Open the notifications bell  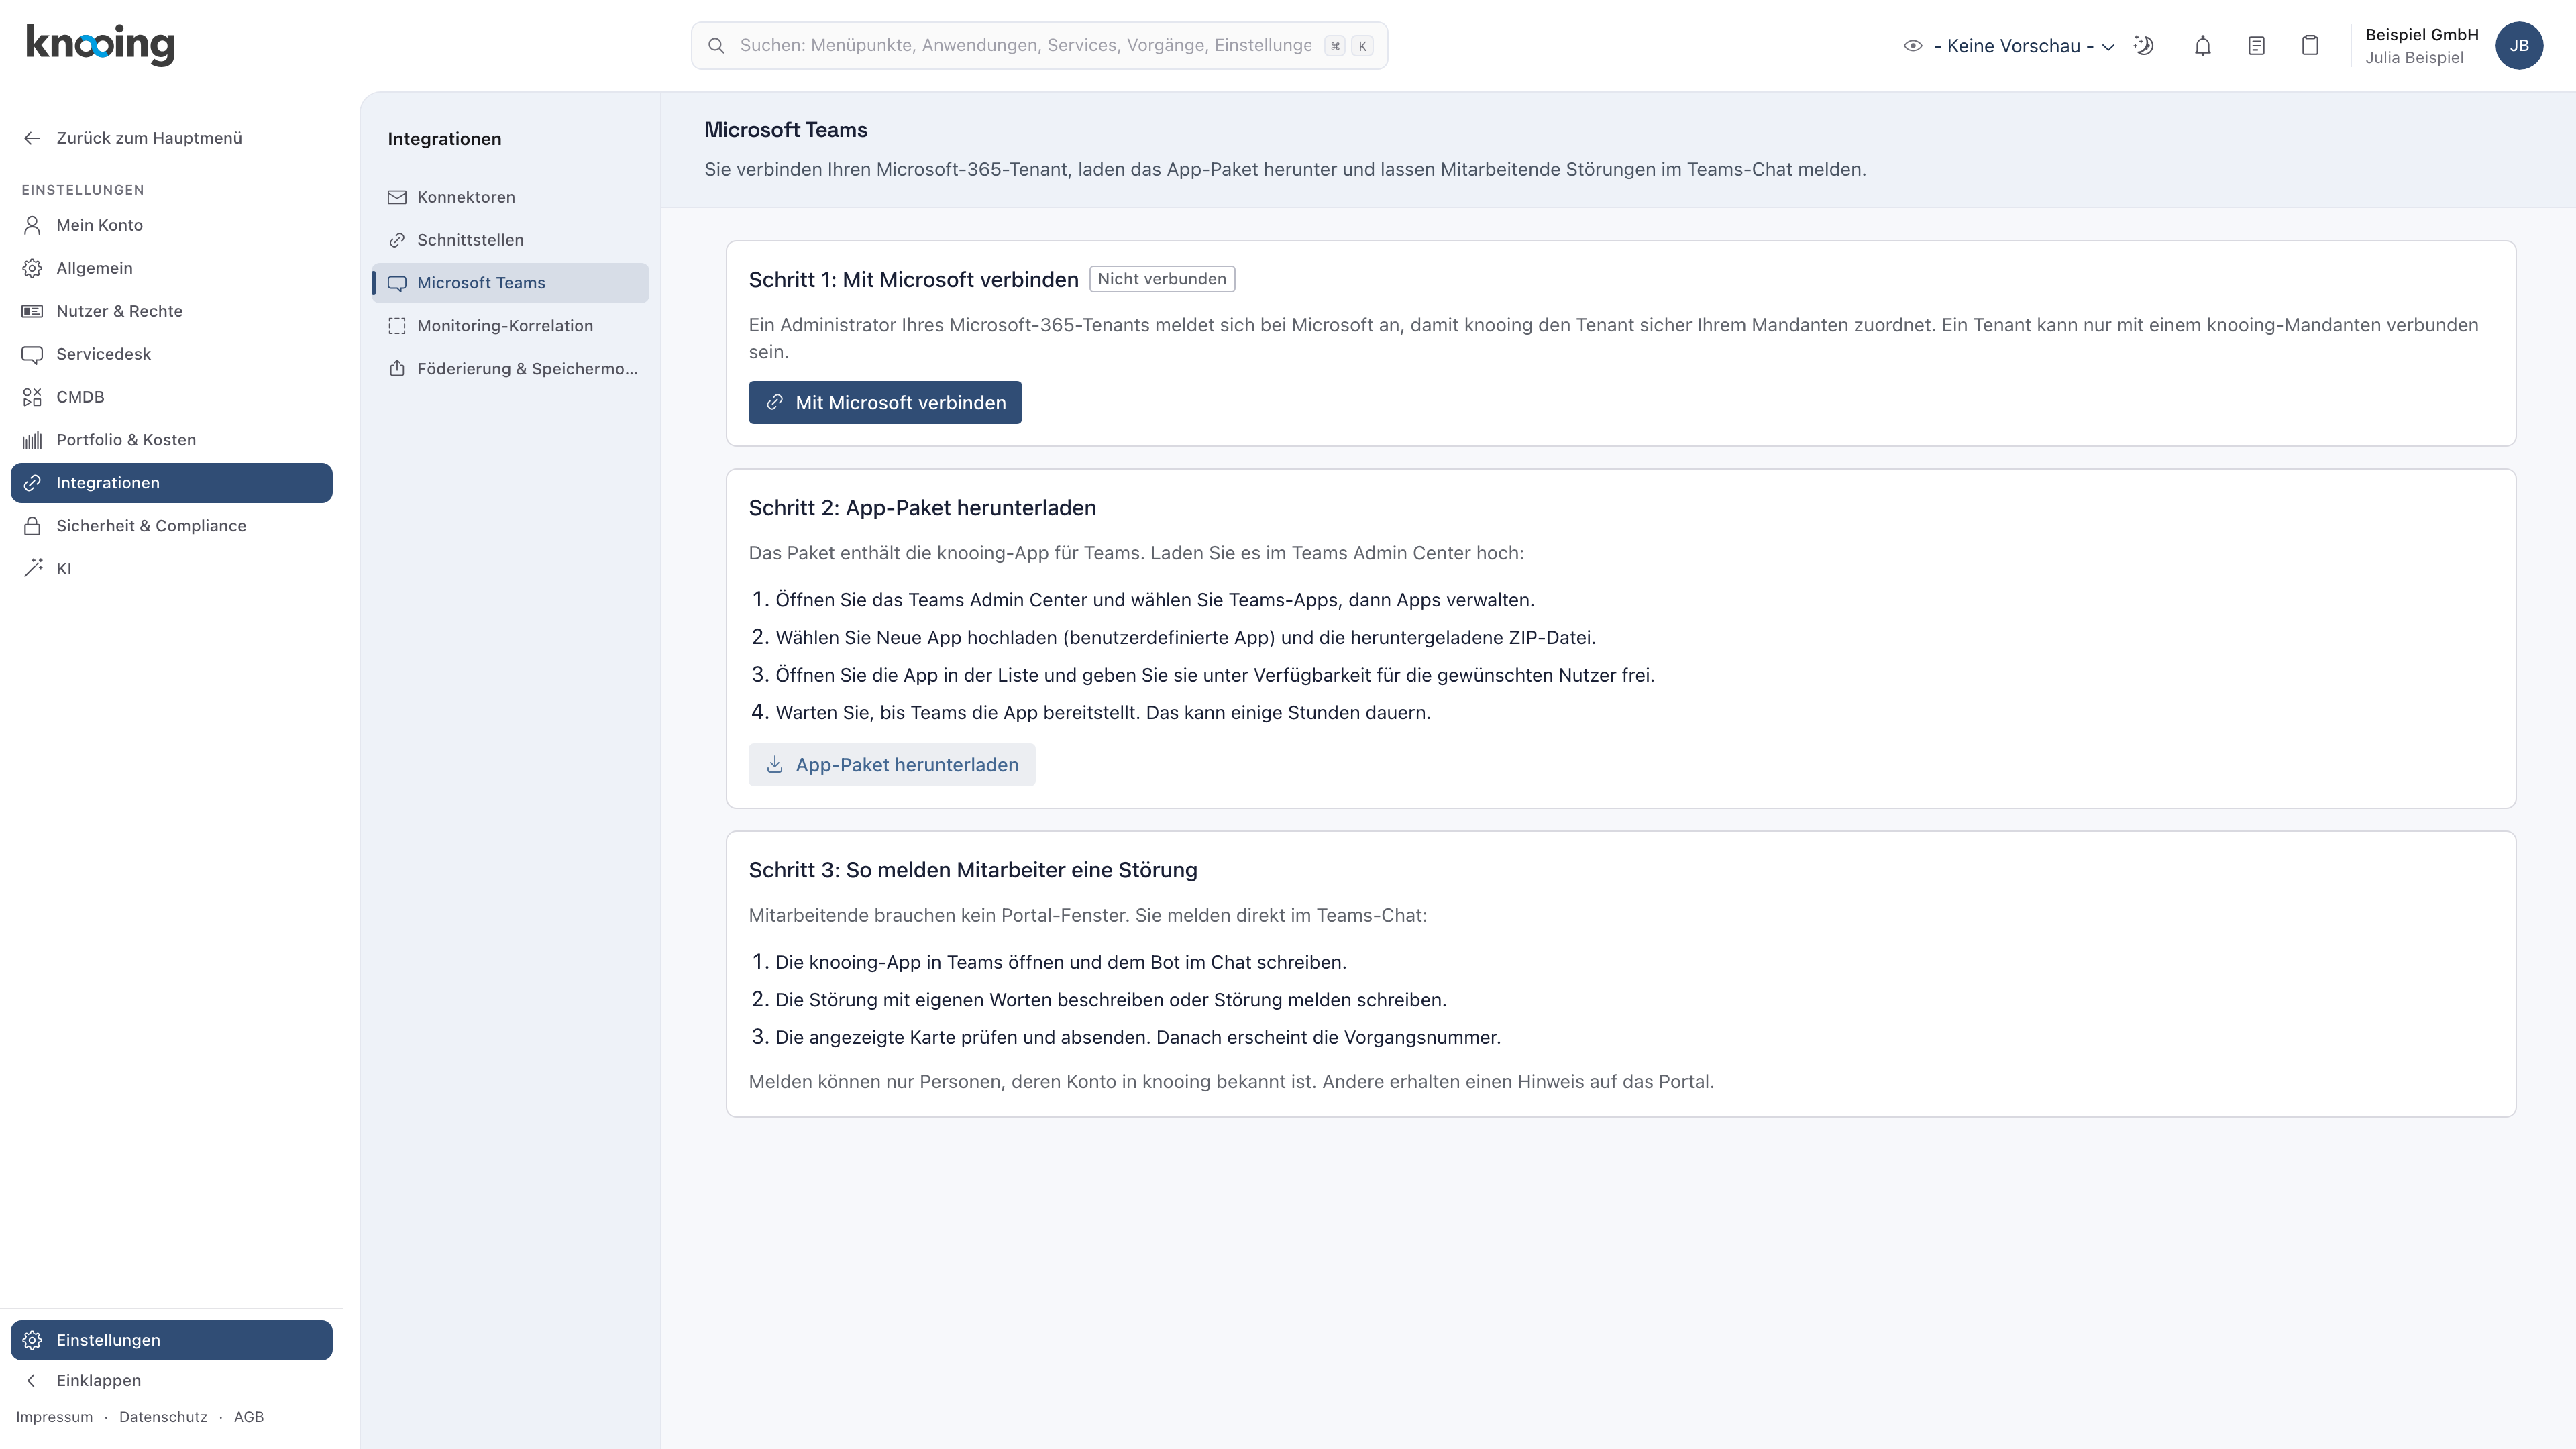click(x=2202, y=45)
